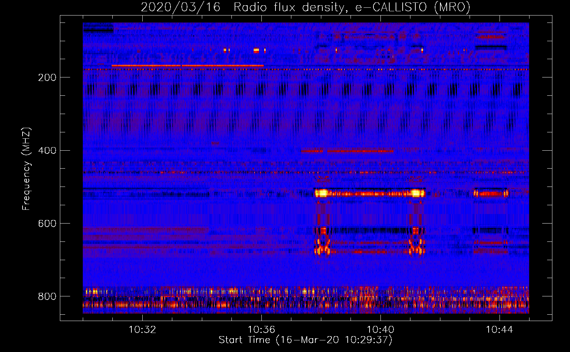The width and height of the screenshot is (570, 352).
Task: Click the X-shaped feature near 10:38 at 690 MHz
Action: [x=322, y=246]
